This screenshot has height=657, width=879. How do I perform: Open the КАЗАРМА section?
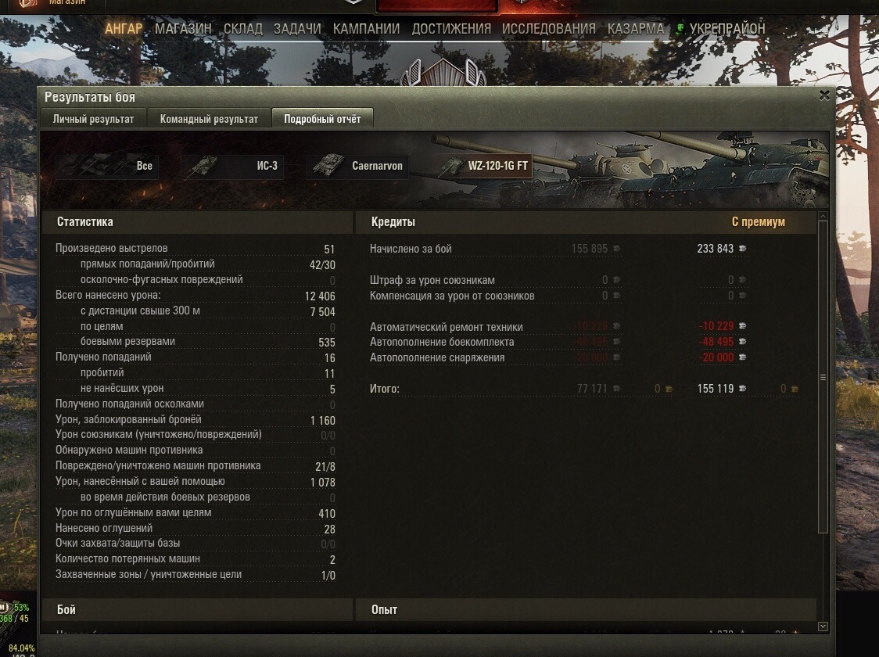636,29
